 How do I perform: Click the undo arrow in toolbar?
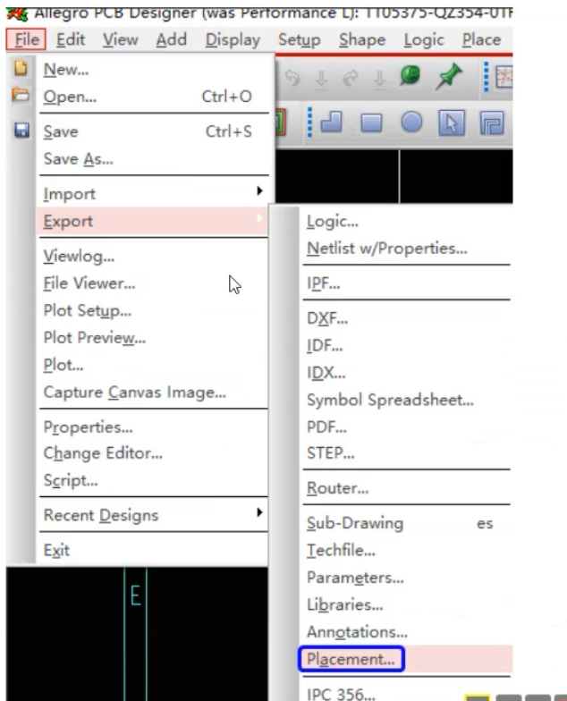pos(293,79)
